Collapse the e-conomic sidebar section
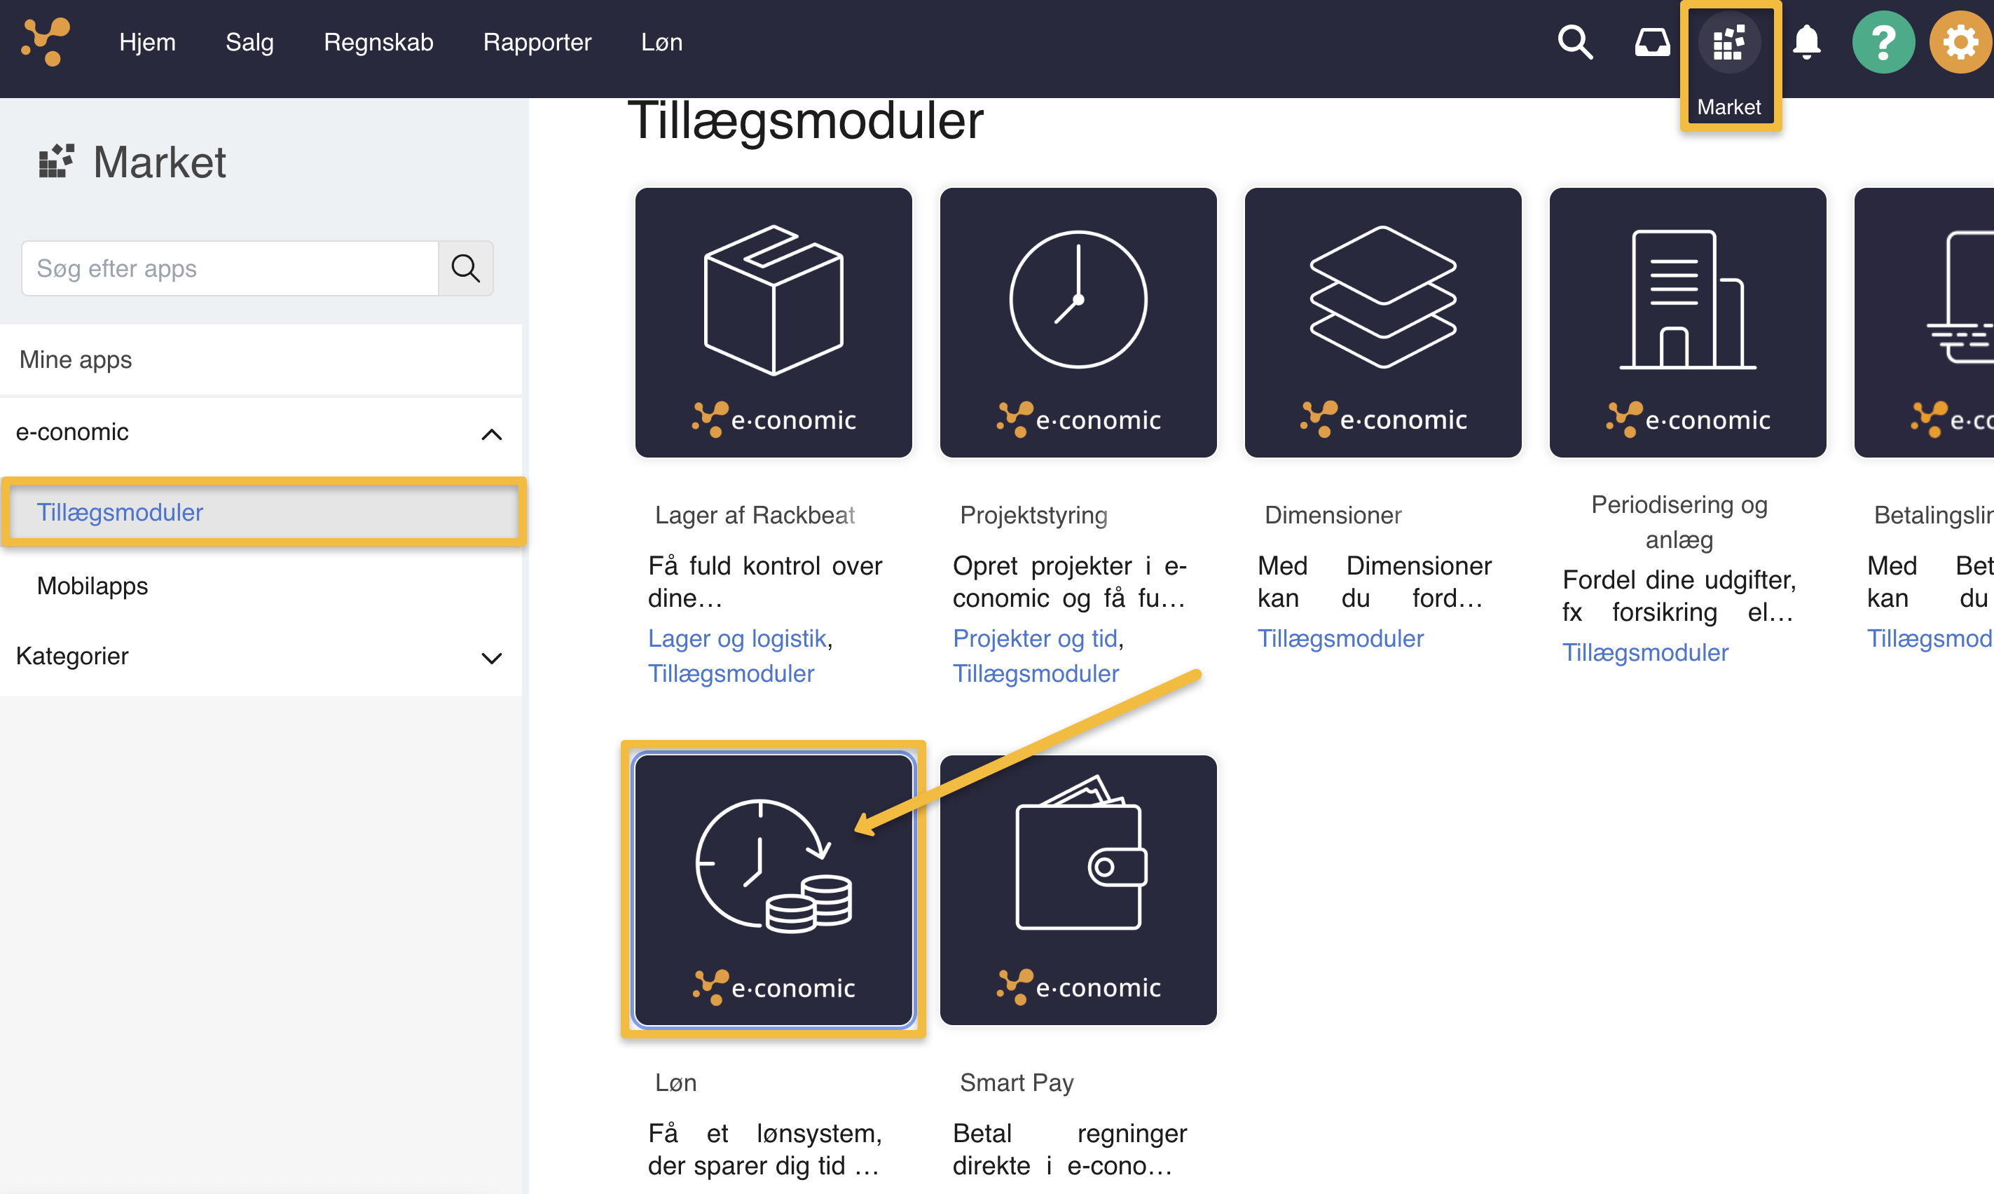 pos(490,434)
